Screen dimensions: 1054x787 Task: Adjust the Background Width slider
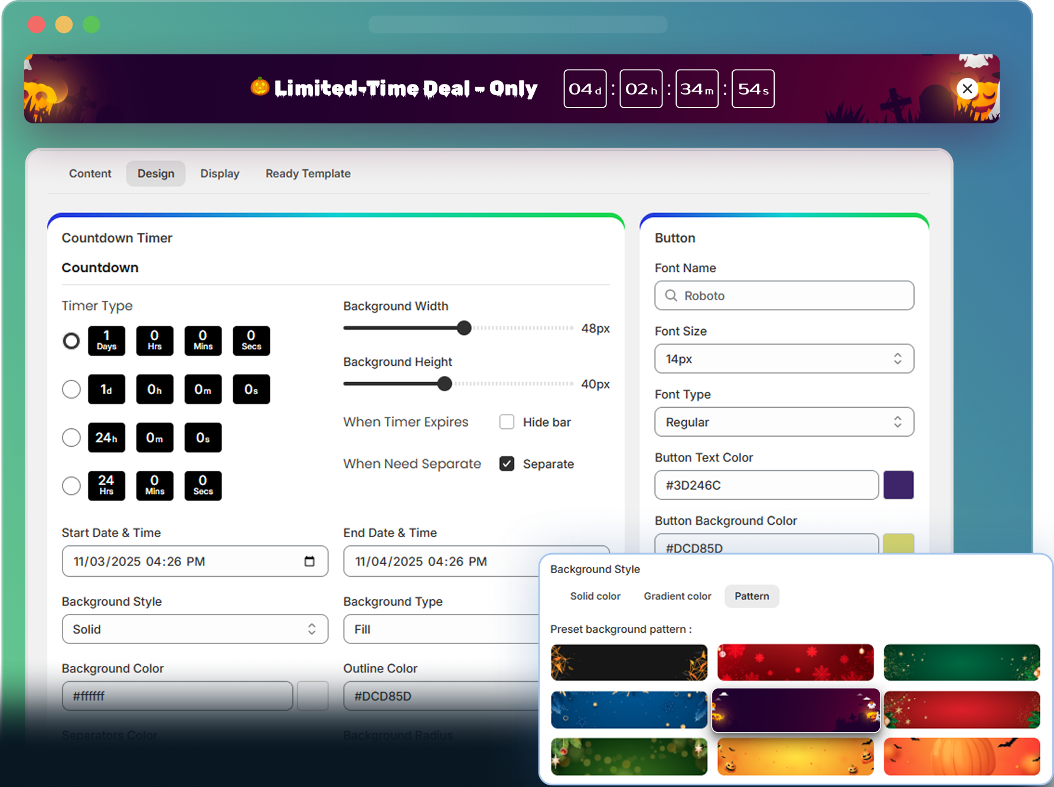pos(465,328)
